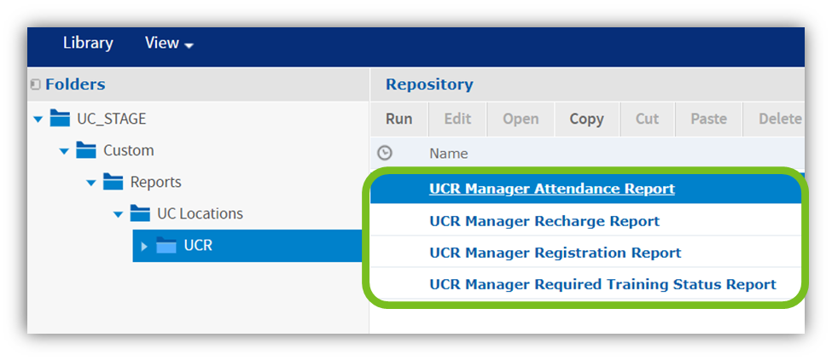This screenshot has height=361, width=832.
Task: Open UCR Manager Attendance Report
Action: 551,189
